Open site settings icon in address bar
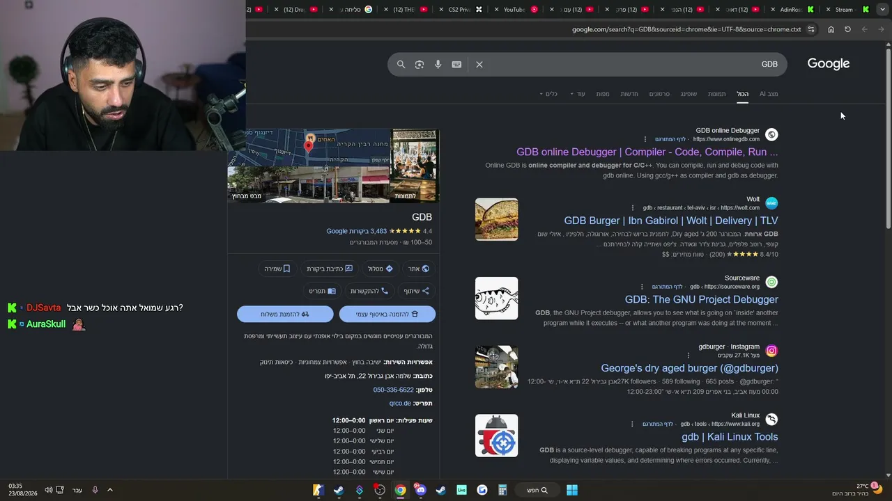 click(811, 29)
